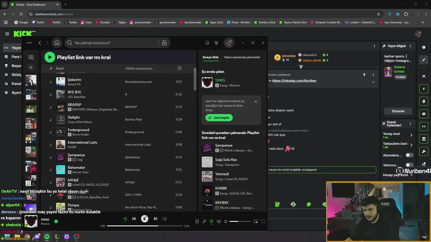431x242 pixels.
Task: Open the Kick hamburger menu
Action: [7, 34]
